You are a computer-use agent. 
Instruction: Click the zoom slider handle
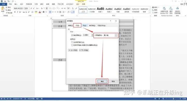[x=173, y=99]
